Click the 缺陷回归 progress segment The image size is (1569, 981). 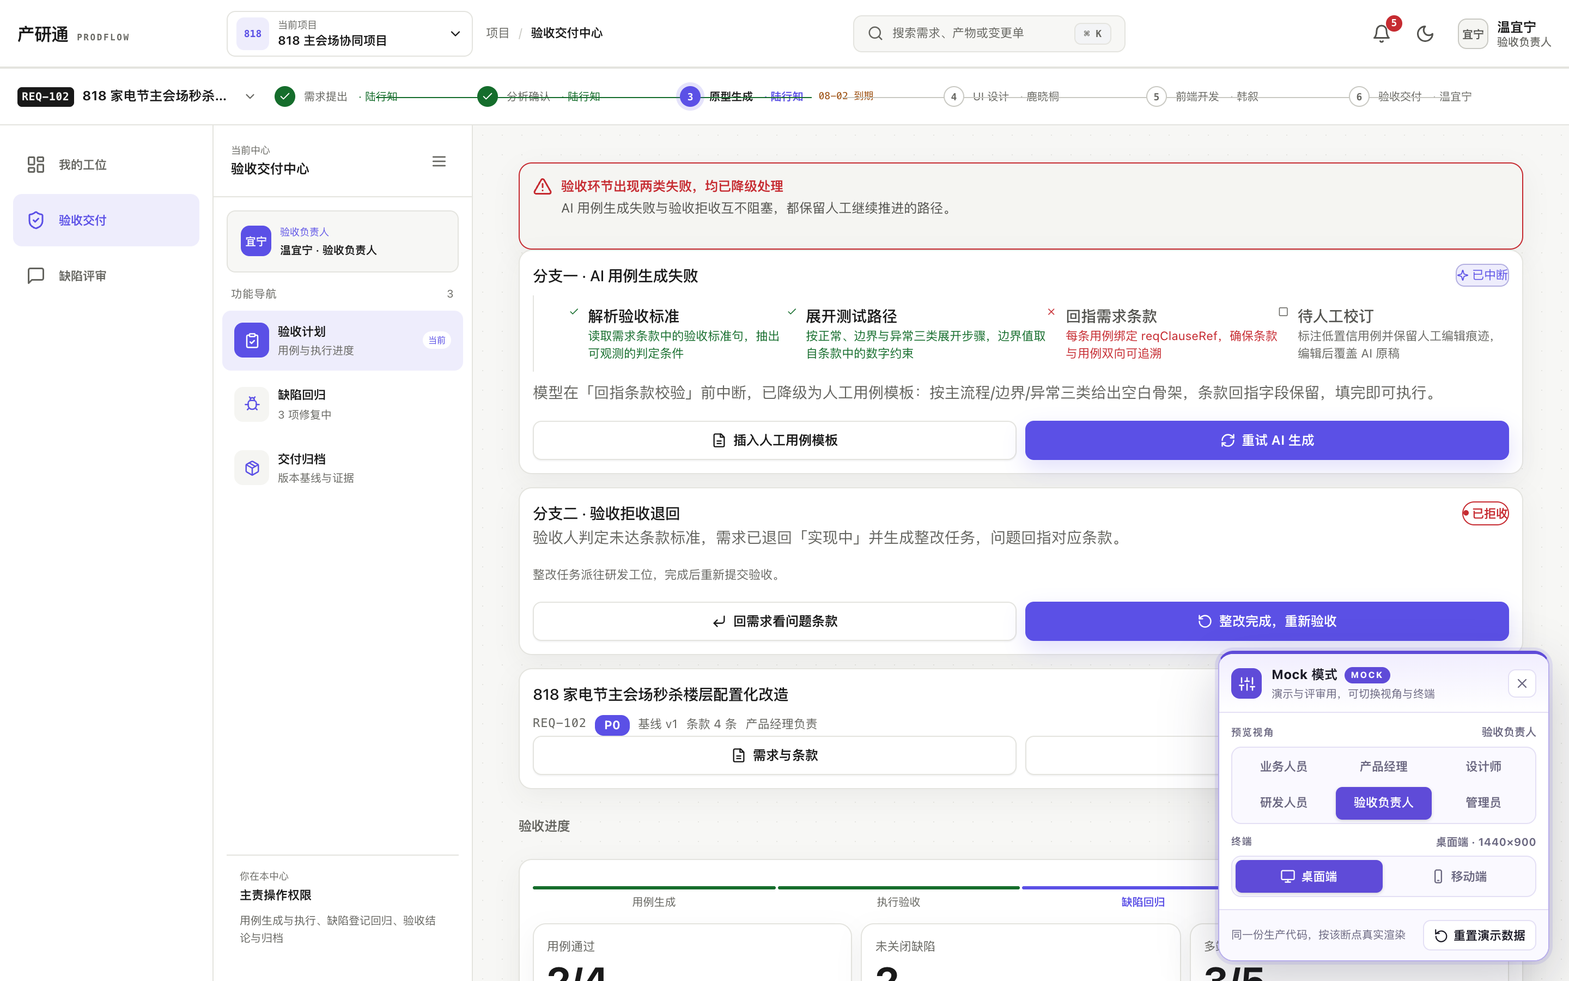pos(1142,897)
